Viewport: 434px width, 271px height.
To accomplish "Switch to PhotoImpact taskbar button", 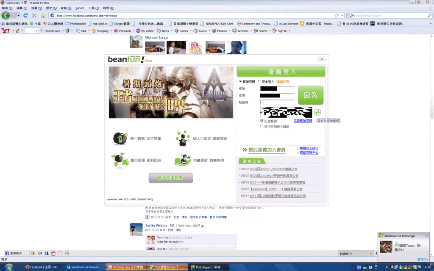I will [x=209, y=267].
